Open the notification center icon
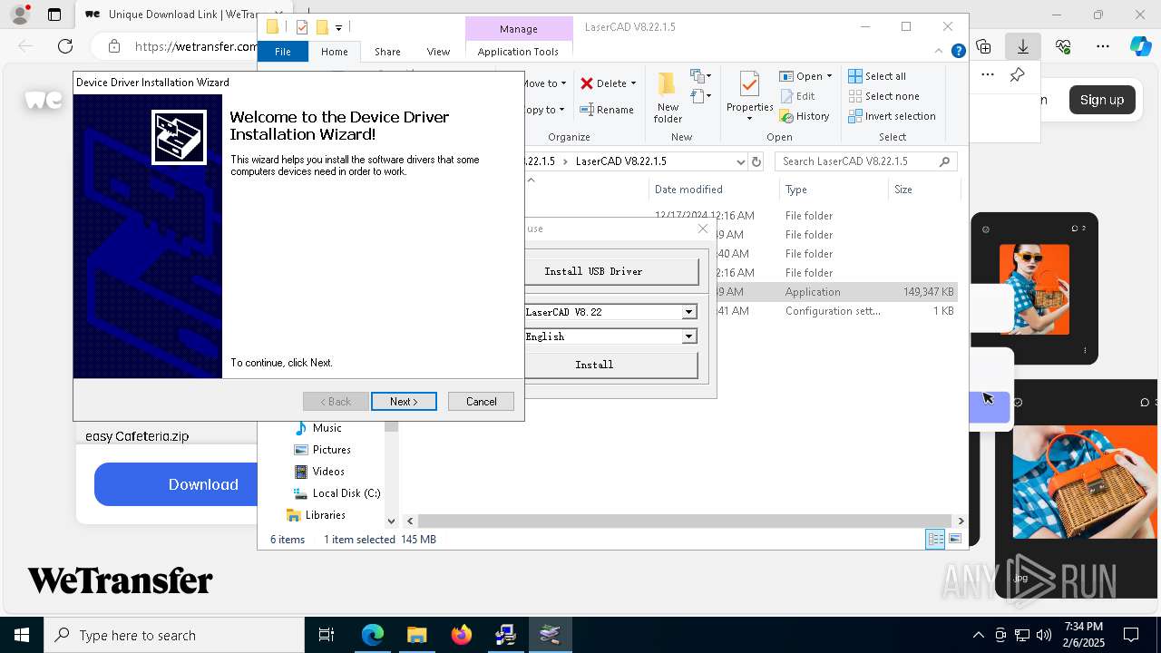Screen dimensions: 1161x653 pos(1131,635)
